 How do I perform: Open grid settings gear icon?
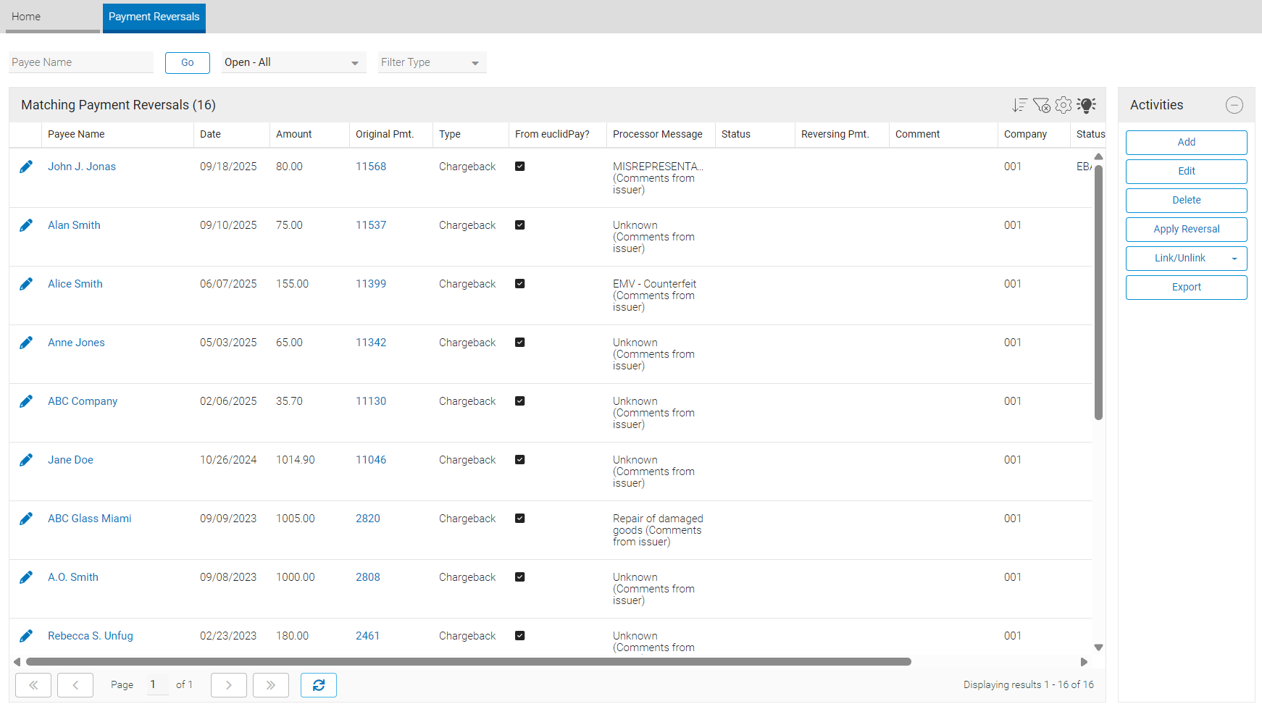(1063, 105)
